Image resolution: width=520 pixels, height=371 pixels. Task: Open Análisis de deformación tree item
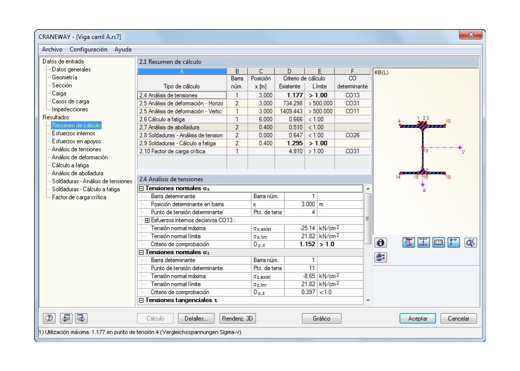(x=80, y=157)
